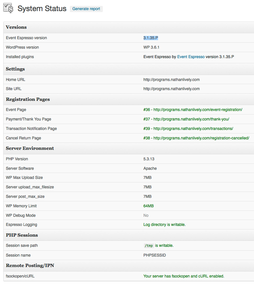The image size is (254, 285).
Task: Click the /tmp session save path code
Action: pos(149,246)
